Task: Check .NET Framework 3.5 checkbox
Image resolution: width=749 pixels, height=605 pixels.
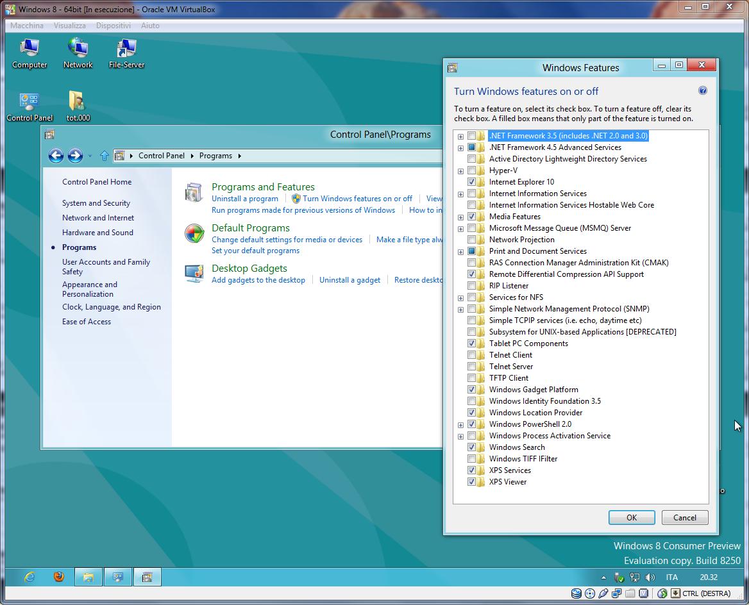Action: [471, 136]
